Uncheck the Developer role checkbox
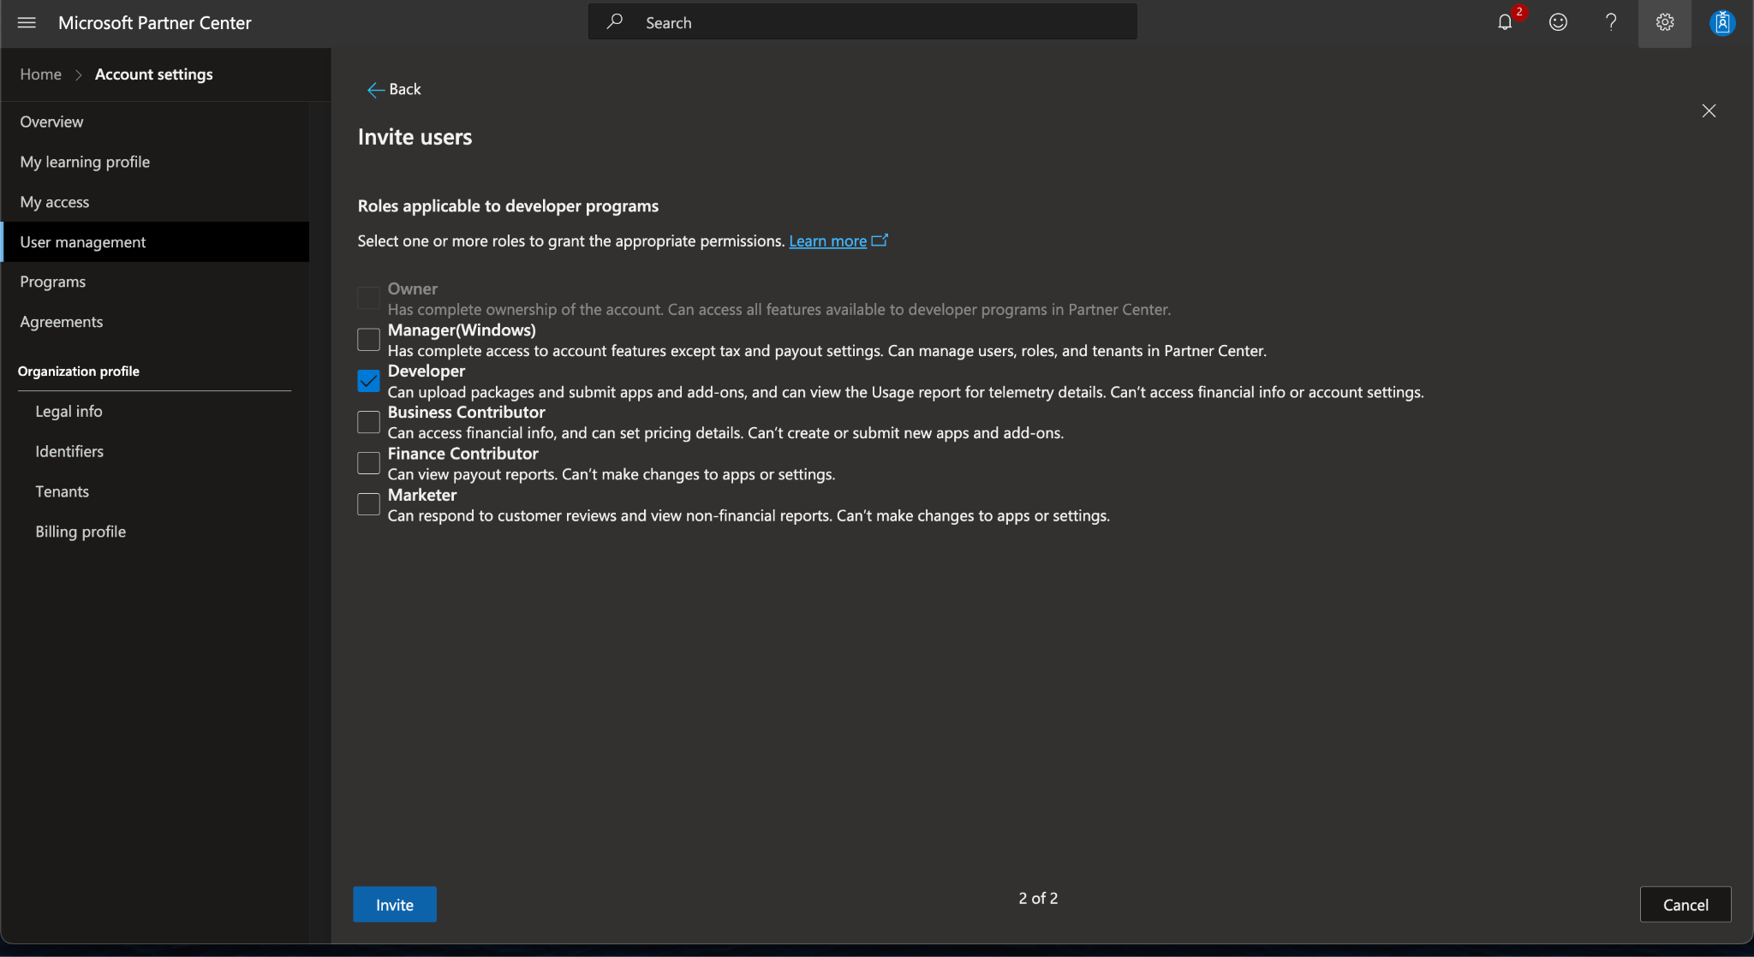The image size is (1754, 957). point(368,381)
